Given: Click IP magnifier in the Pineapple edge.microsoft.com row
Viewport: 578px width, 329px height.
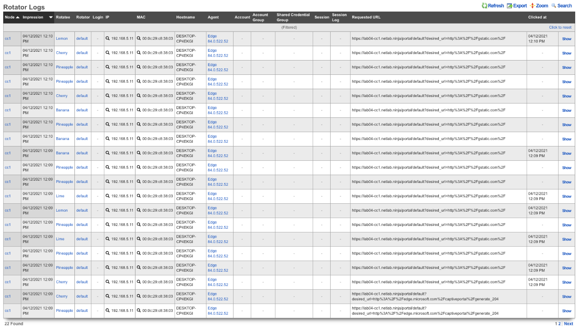Looking at the screenshot, I should point(108,311).
